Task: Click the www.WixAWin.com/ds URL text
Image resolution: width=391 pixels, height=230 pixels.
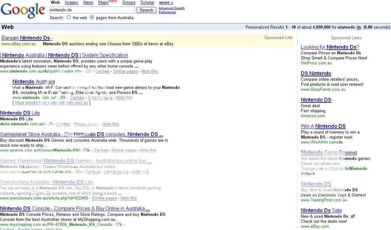Action: (x=322, y=142)
